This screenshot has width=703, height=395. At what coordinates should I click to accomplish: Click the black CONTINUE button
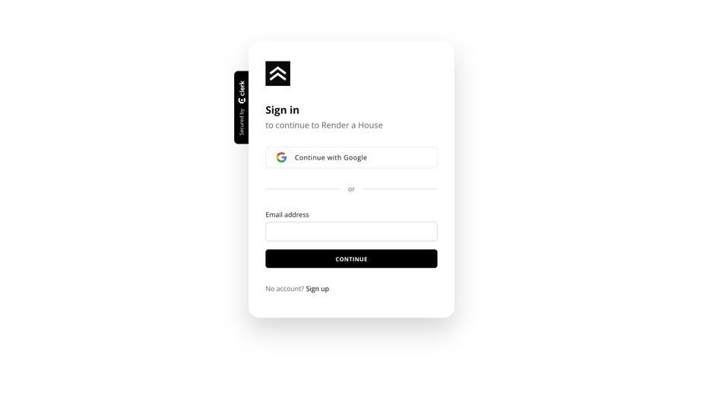coord(351,259)
